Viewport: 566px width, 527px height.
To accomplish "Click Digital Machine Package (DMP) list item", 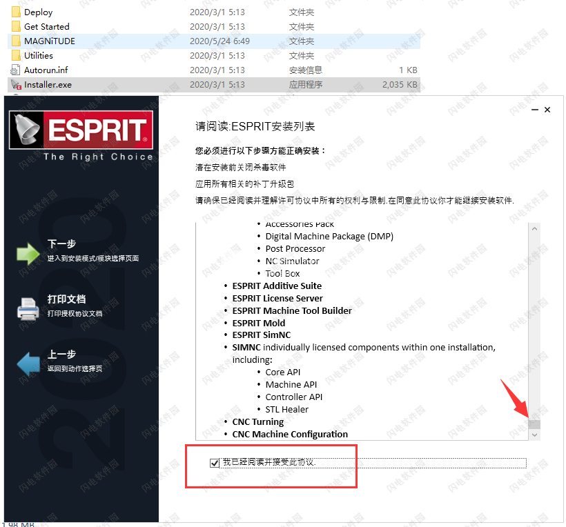I will (x=329, y=237).
